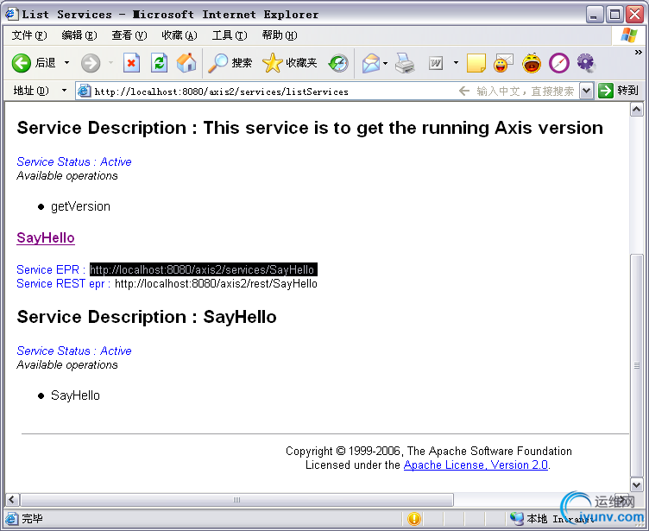Open the SayHello service link
649x531 pixels.
(46, 237)
